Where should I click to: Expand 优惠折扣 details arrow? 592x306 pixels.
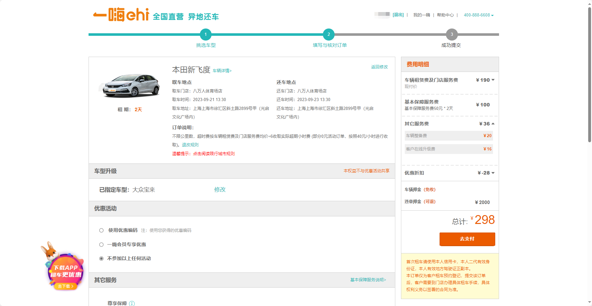(x=493, y=173)
